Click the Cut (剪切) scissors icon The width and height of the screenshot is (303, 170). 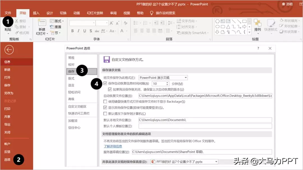point(16,21)
